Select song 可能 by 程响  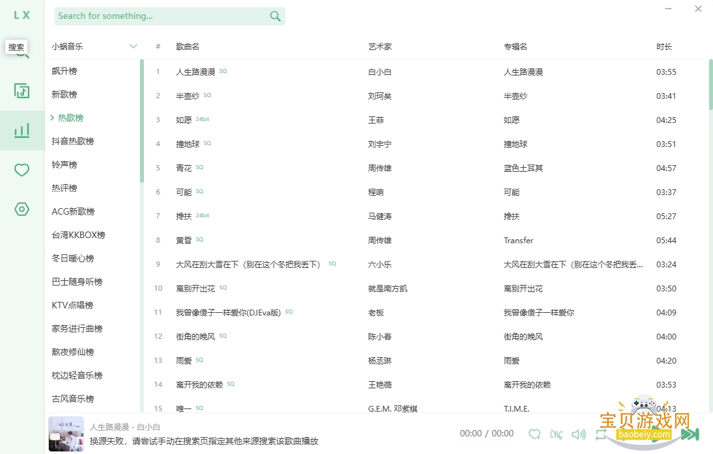(x=184, y=192)
